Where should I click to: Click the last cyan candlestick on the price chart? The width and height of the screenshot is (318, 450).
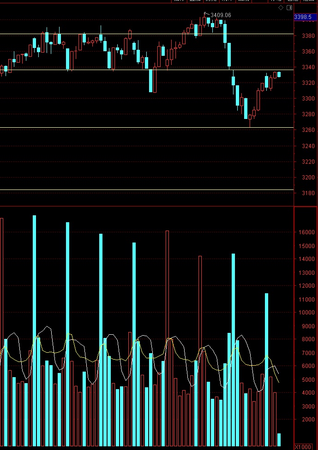[x=279, y=75]
